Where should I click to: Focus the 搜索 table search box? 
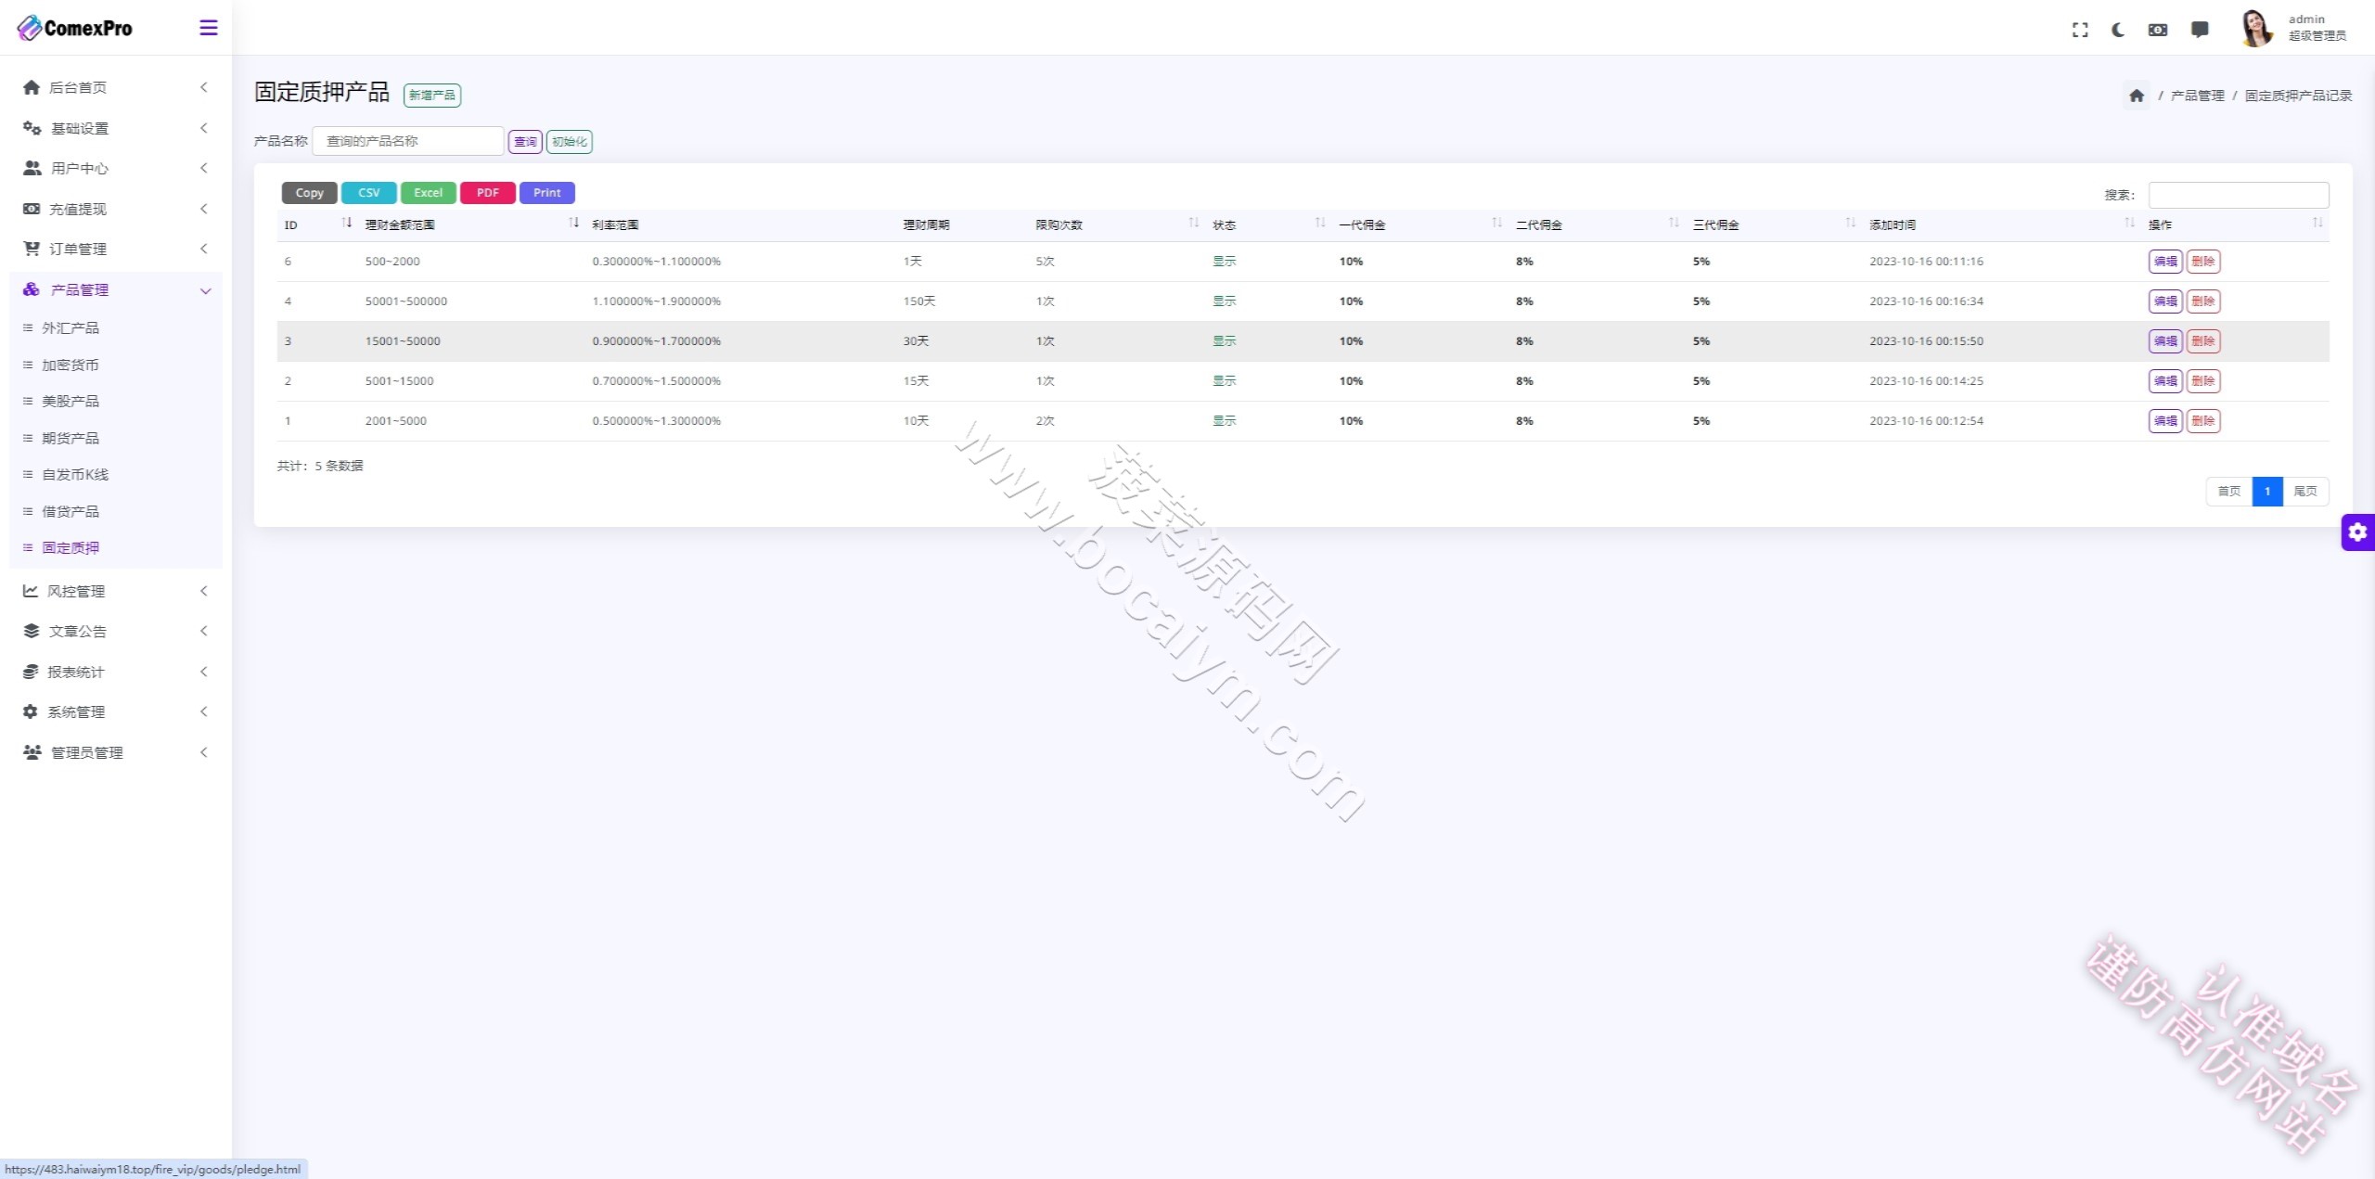2239,195
